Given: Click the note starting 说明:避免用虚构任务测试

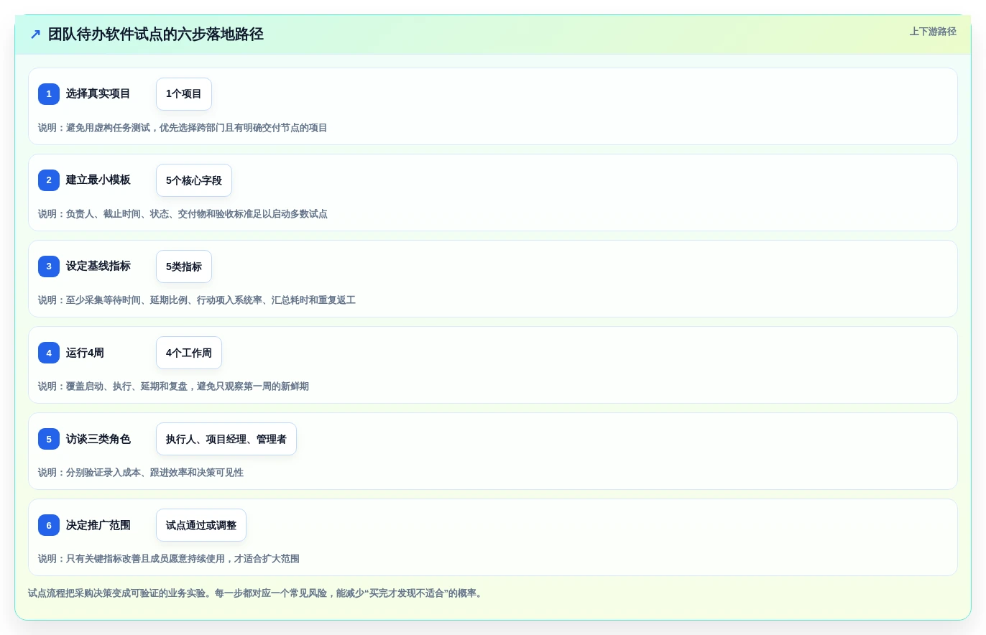Looking at the screenshot, I should coord(183,128).
